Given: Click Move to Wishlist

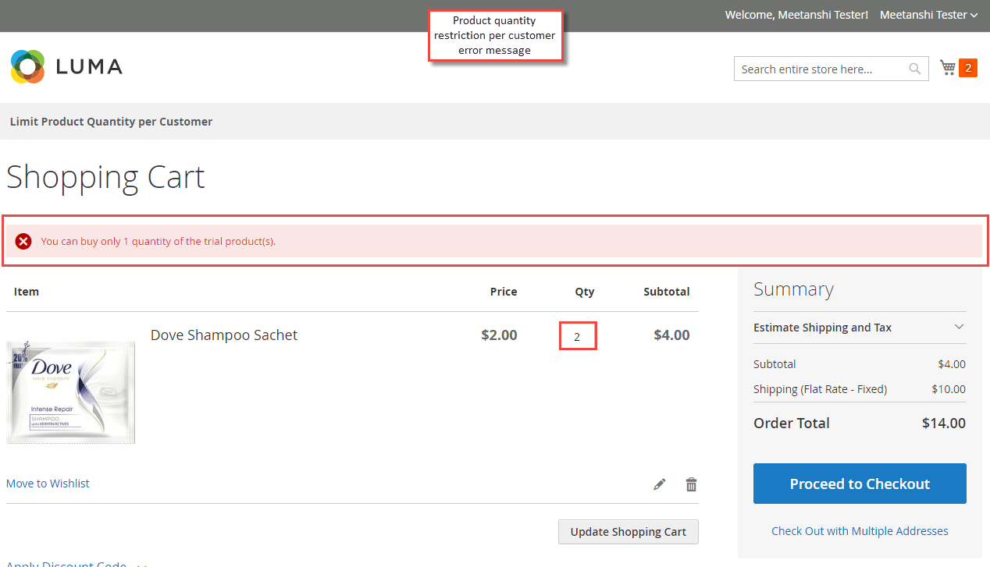Looking at the screenshot, I should pyautogui.click(x=48, y=484).
